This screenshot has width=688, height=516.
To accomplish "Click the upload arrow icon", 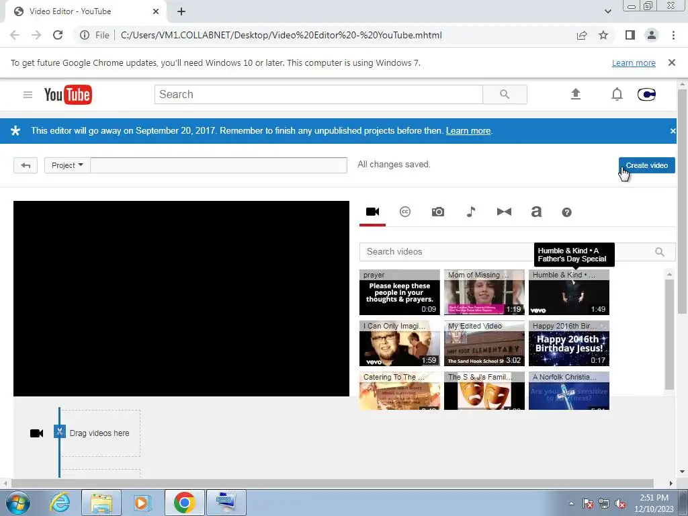I will coord(576,94).
